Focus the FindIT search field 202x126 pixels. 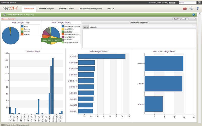pyautogui.click(x=187, y=3)
